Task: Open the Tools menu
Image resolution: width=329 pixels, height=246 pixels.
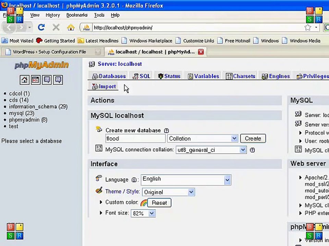Action: 99,15
